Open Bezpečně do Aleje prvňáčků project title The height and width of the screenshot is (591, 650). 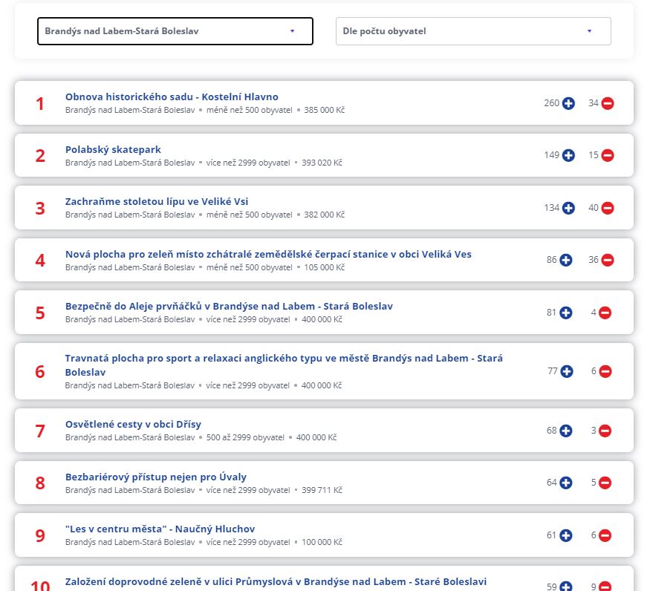[229, 307]
